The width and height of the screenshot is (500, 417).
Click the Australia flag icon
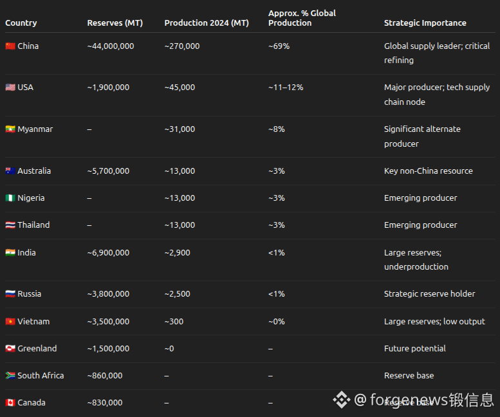10,171
